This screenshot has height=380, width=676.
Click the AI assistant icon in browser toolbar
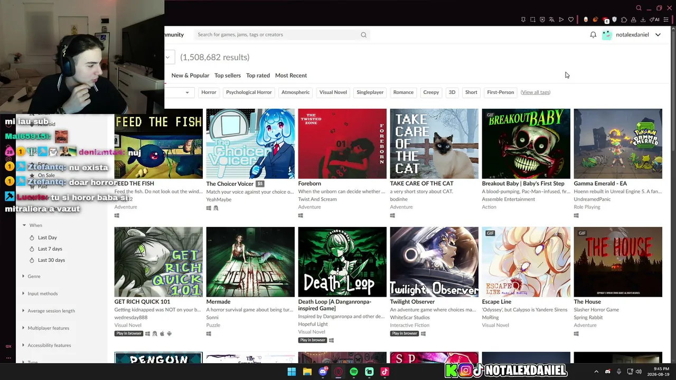[655, 20]
